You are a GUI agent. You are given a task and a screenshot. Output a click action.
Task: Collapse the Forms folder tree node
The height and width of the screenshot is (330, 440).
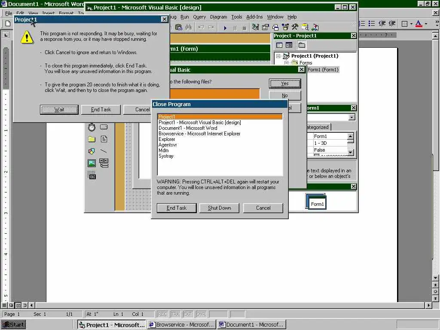[x=286, y=63]
